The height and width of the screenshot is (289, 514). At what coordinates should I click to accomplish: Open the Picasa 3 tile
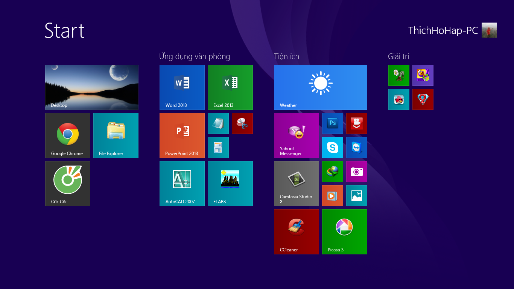click(345, 232)
